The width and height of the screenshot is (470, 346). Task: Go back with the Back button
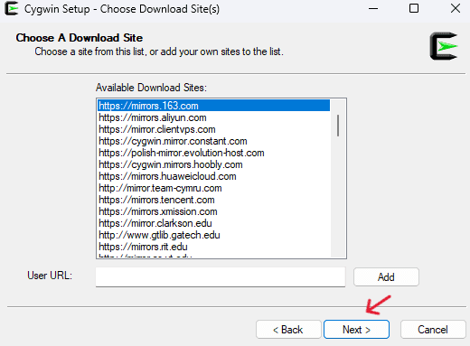288,330
